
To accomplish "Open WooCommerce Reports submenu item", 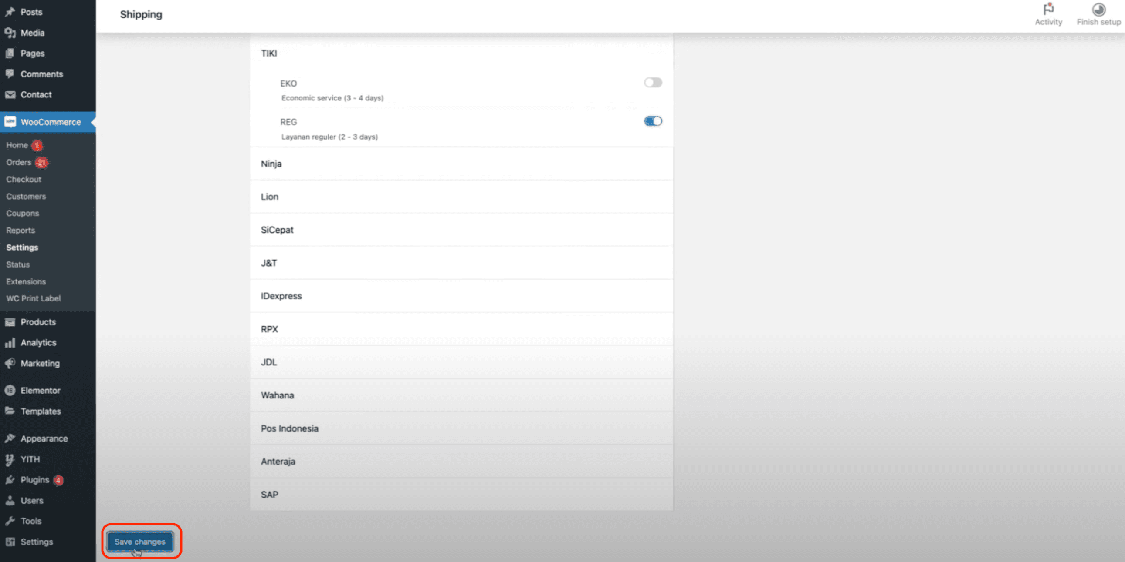I will coord(20,230).
